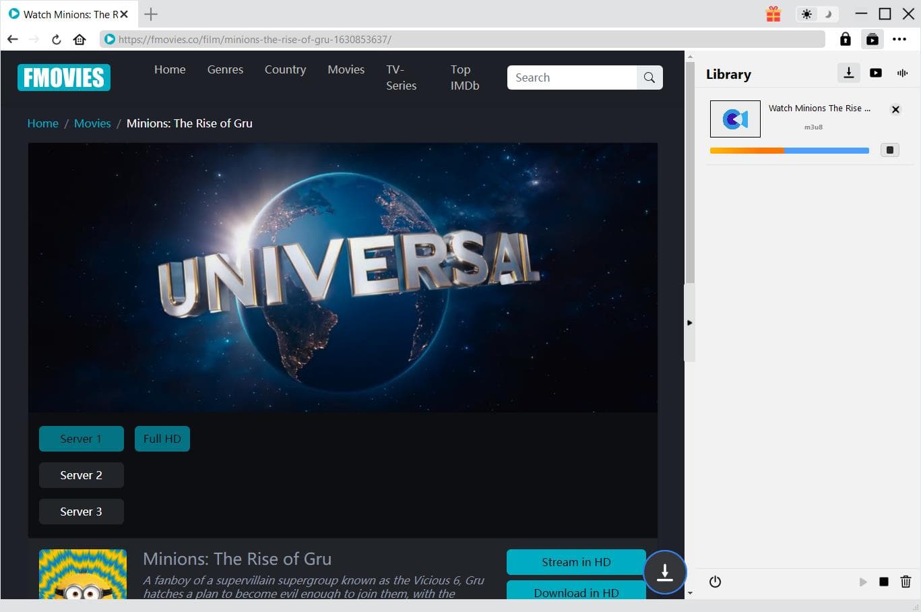Image resolution: width=921 pixels, height=612 pixels.
Task: Show the Downloading tab in Library
Action: 849,73
